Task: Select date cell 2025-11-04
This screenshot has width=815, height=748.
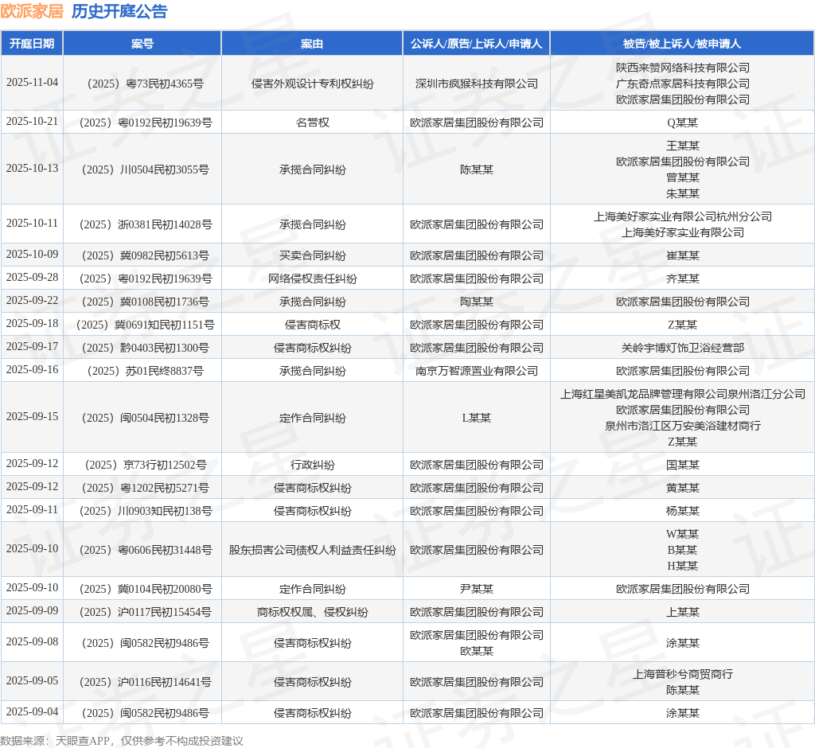Action: click(x=32, y=83)
